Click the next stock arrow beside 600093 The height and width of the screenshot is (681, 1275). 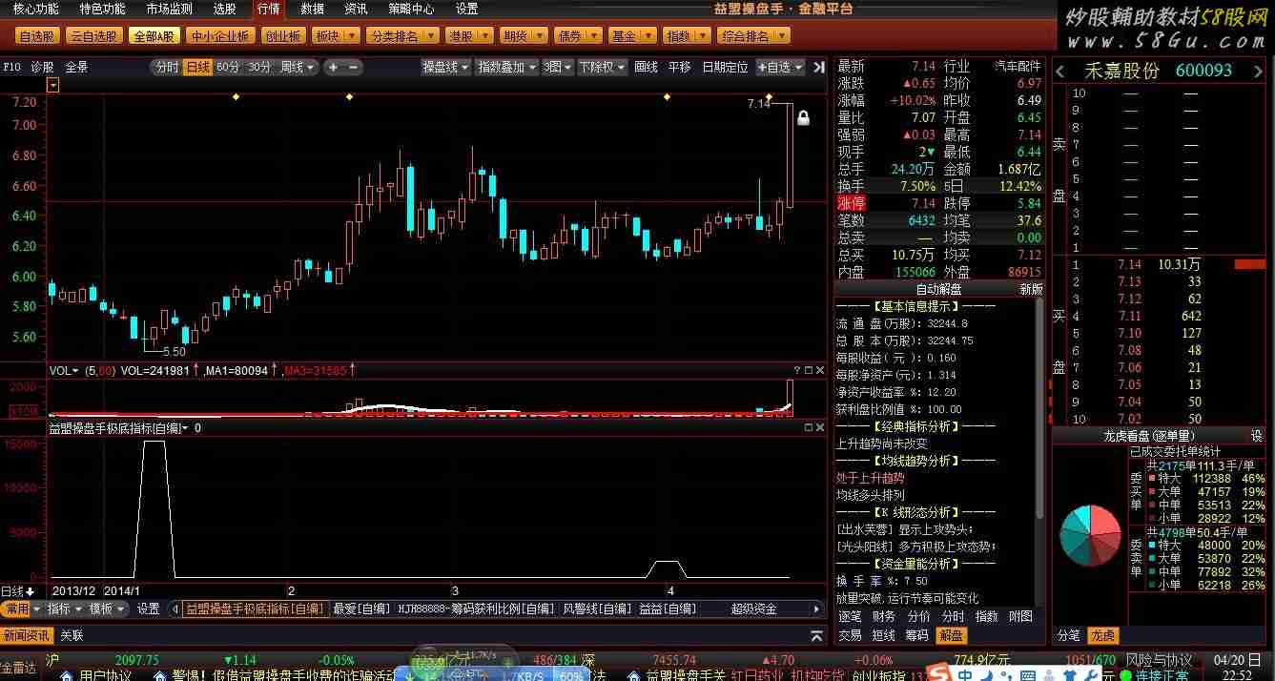point(1259,72)
